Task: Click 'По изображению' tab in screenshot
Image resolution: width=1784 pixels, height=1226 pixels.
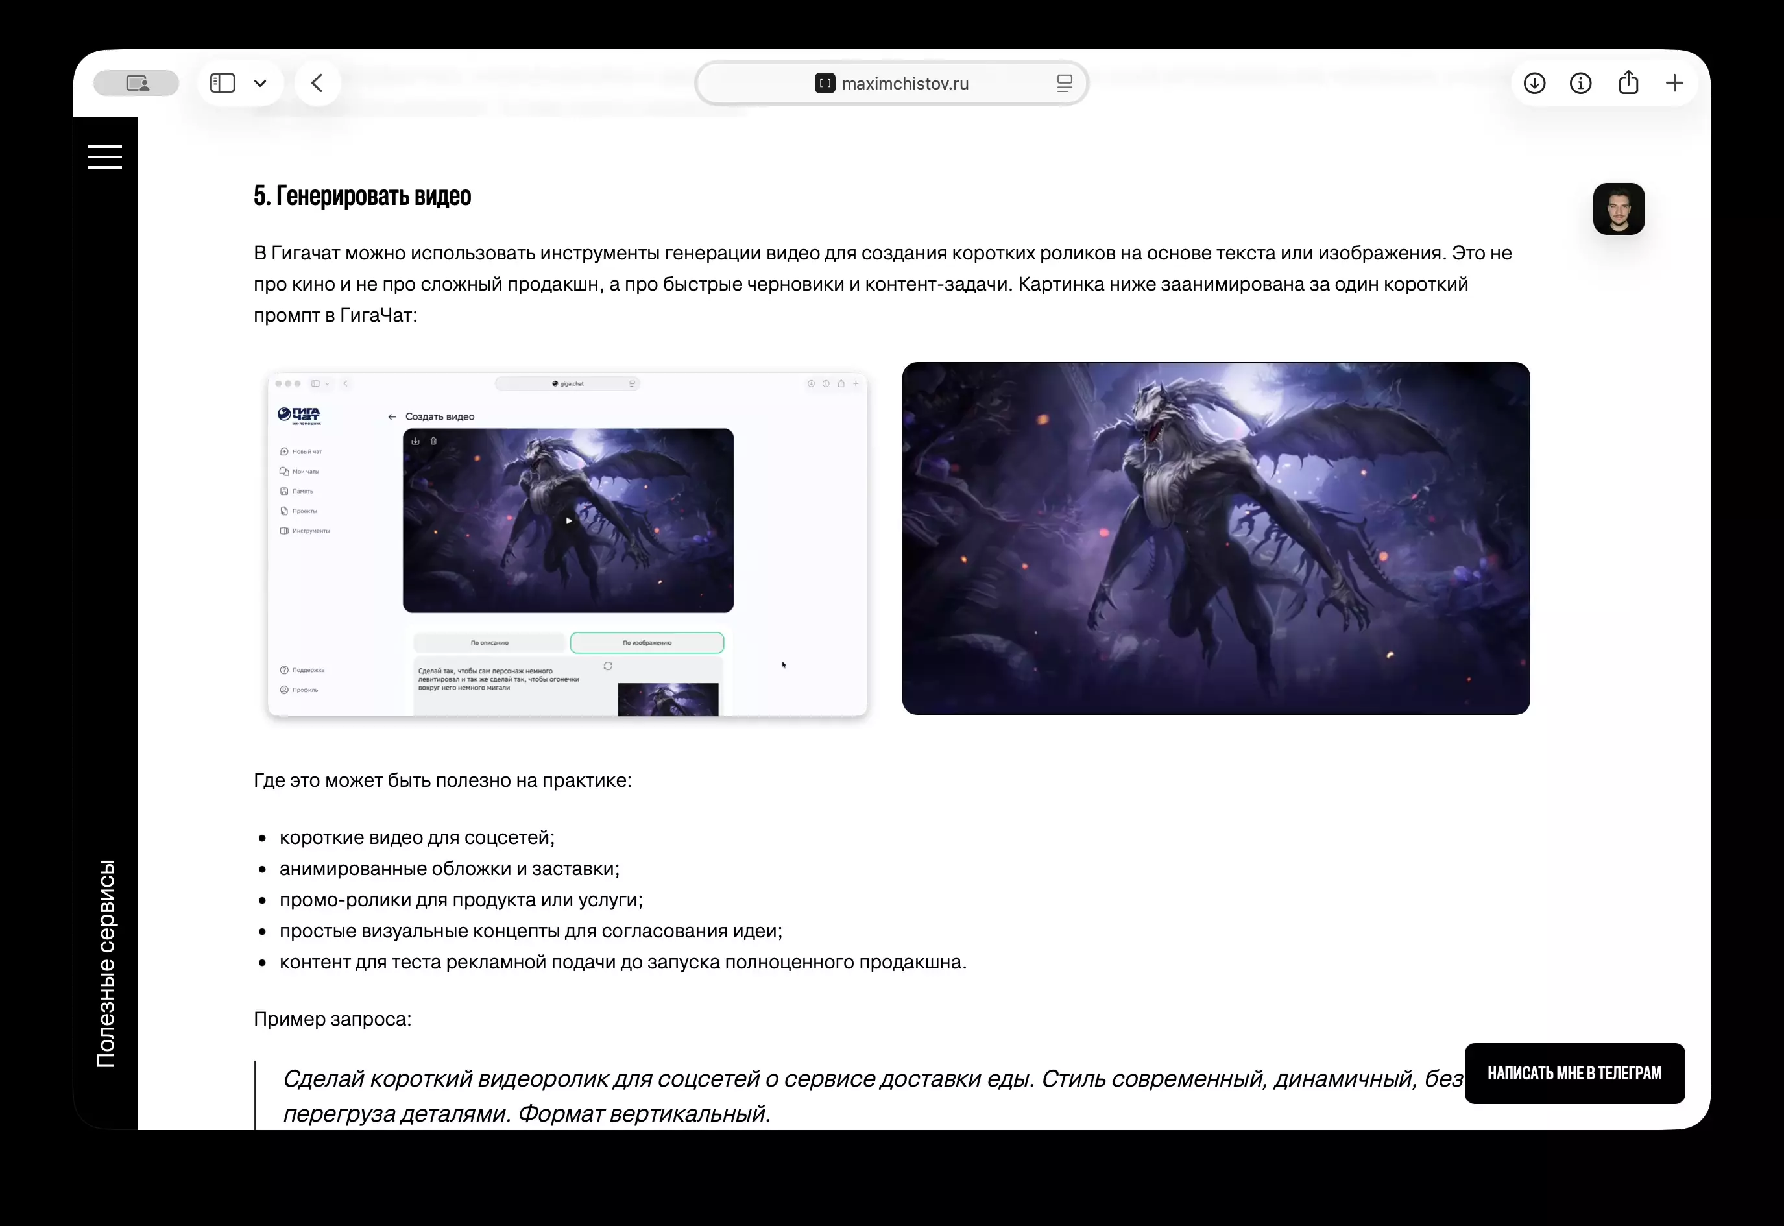Action: [x=647, y=643]
